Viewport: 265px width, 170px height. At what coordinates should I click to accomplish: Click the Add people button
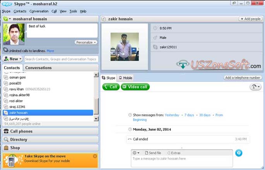pos(250,19)
